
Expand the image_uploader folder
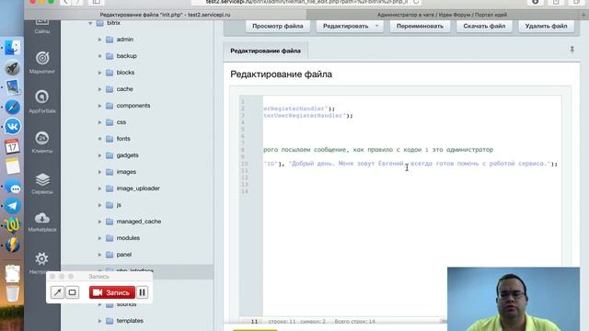99,188
